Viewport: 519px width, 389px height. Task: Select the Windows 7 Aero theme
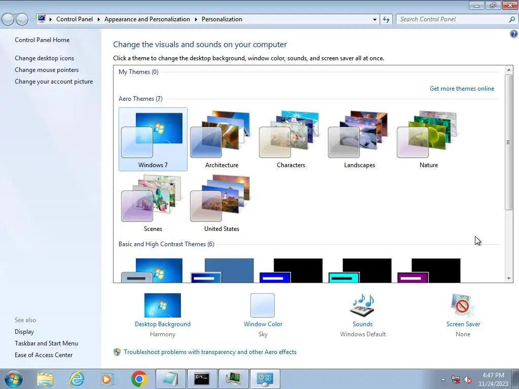pos(153,139)
